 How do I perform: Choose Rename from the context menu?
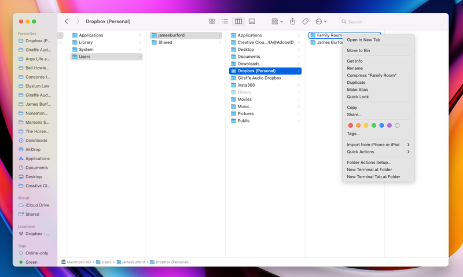point(355,68)
